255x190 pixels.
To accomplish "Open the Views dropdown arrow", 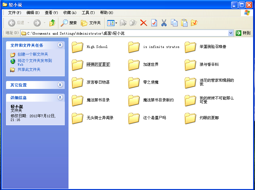I will (x=116, y=23).
